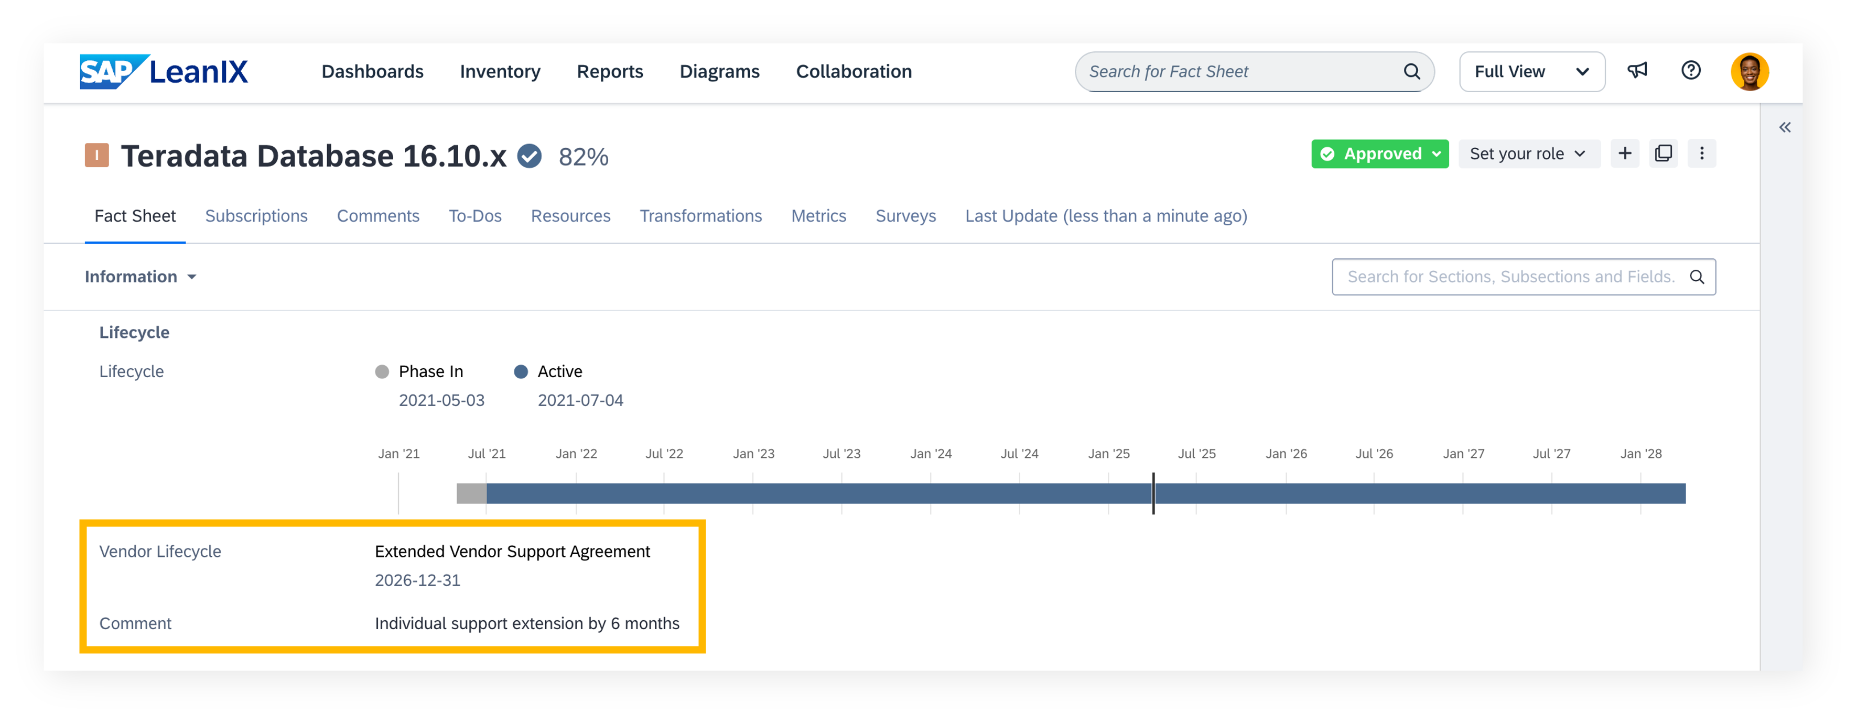This screenshot has height=725, width=1857.
Task: Open the Approved status dropdown
Action: (x=1379, y=154)
